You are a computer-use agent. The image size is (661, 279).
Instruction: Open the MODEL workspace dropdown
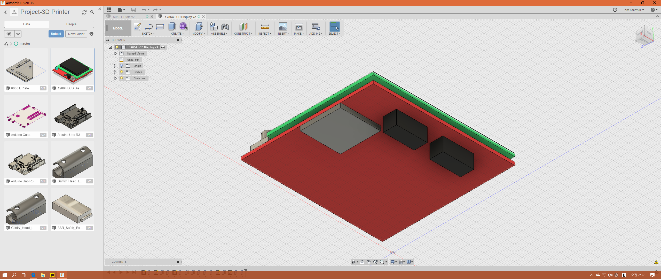click(119, 28)
